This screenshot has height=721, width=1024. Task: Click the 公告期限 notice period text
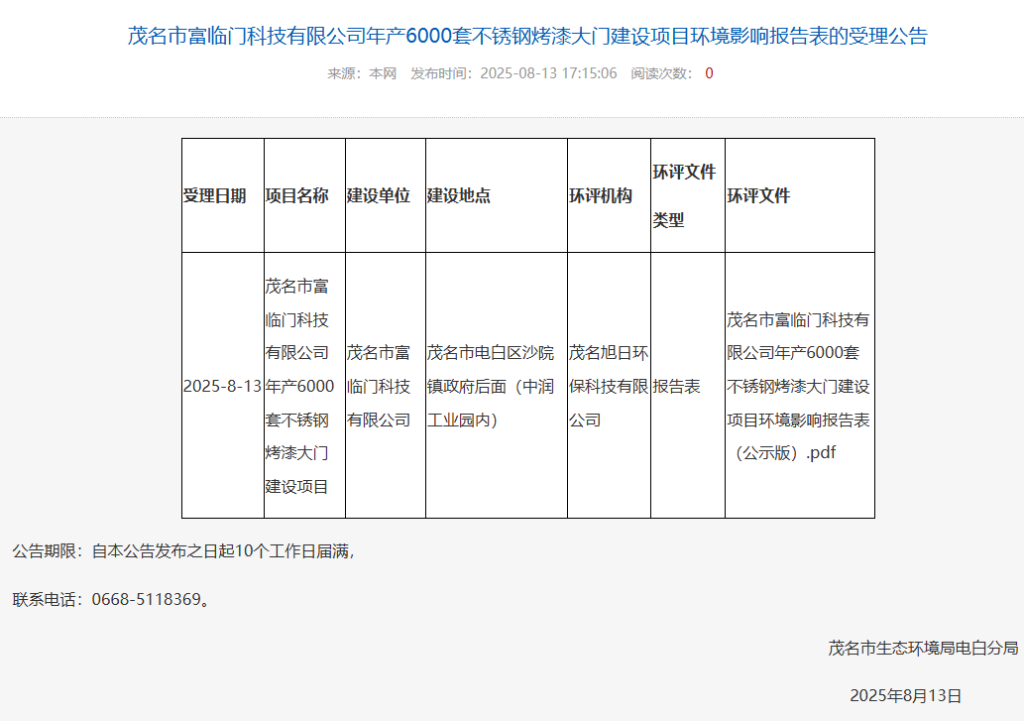182,550
